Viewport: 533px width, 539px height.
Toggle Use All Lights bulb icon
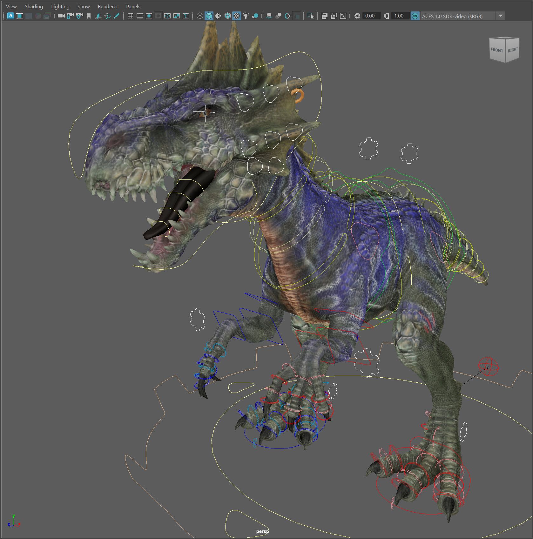[246, 16]
